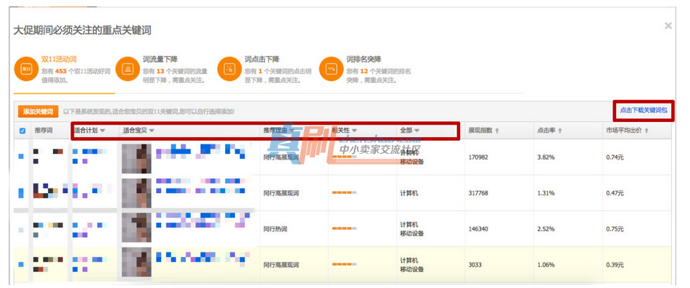Click the 2.52% click rate cell
The image size is (690, 288).
click(x=546, y=229)
